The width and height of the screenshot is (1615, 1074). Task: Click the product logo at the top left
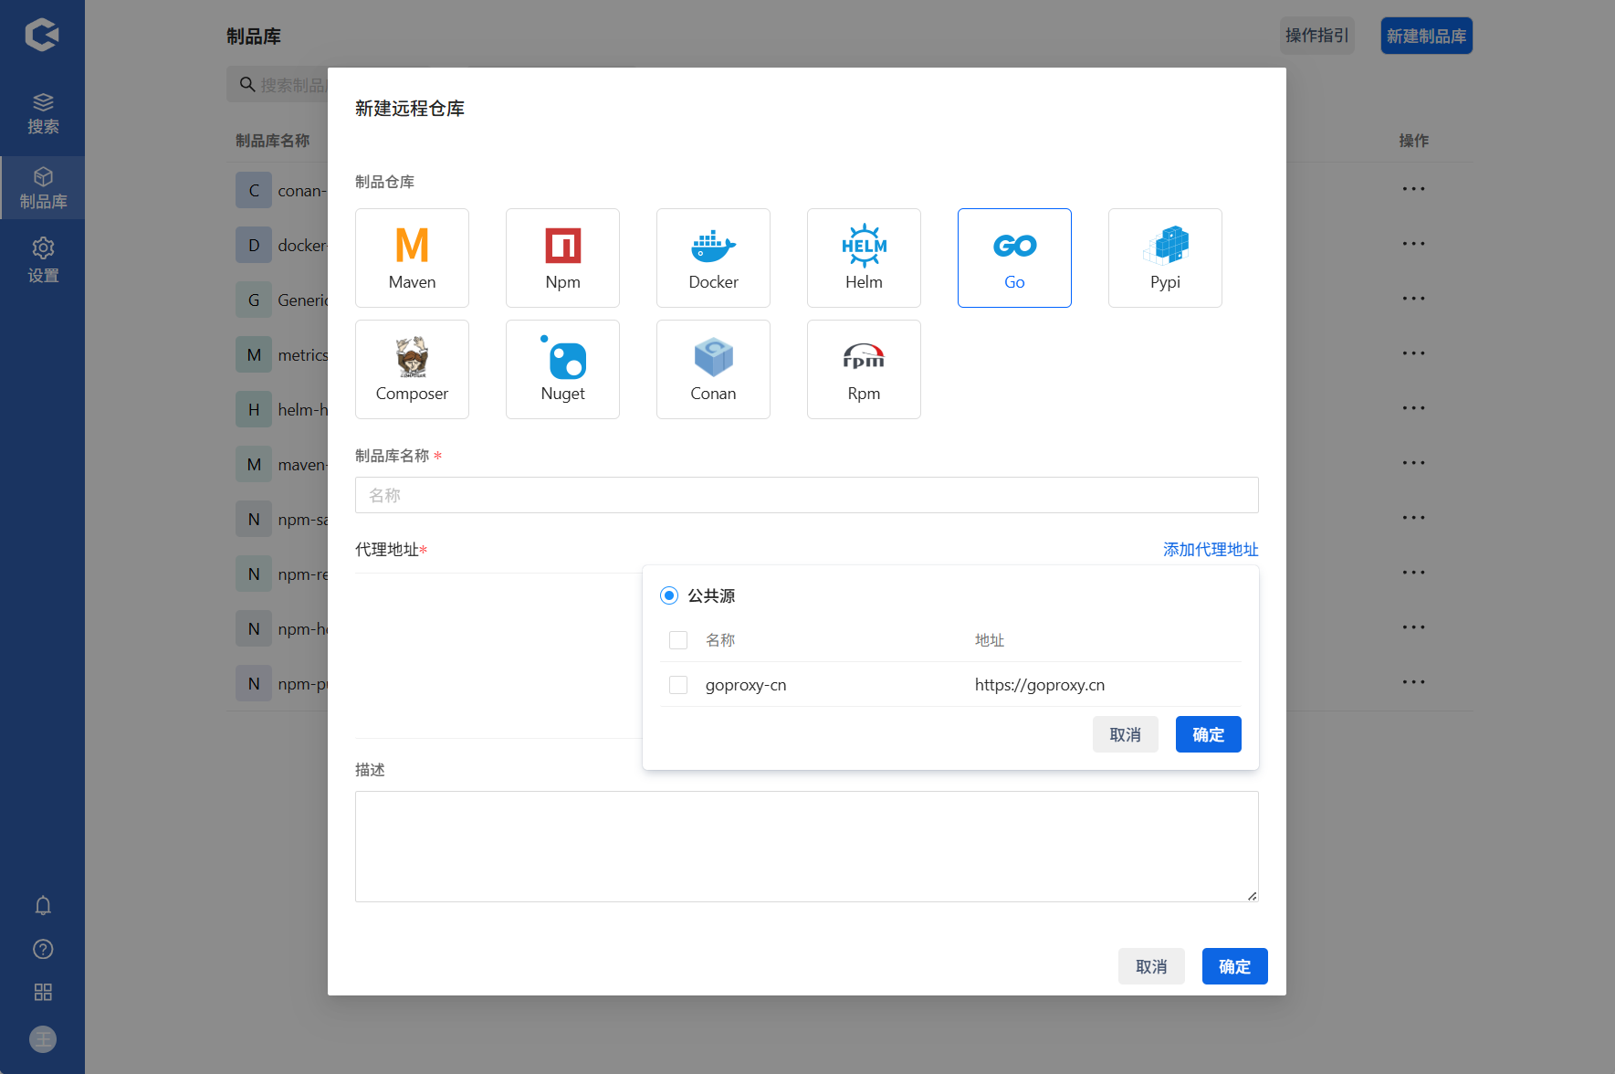pyautogui.click(x=42, y=35)
